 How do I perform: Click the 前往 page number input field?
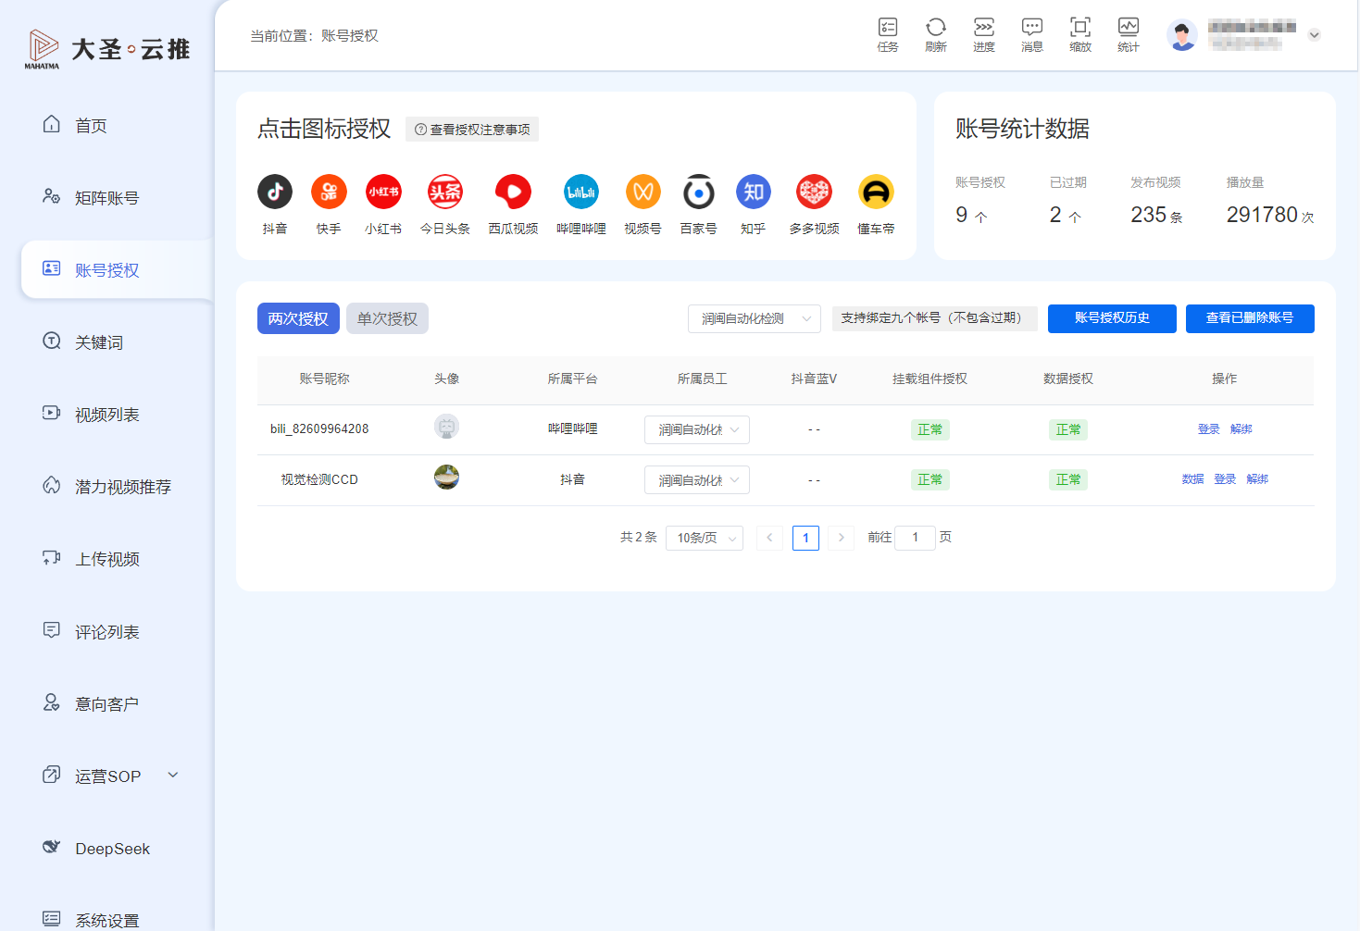916,538
